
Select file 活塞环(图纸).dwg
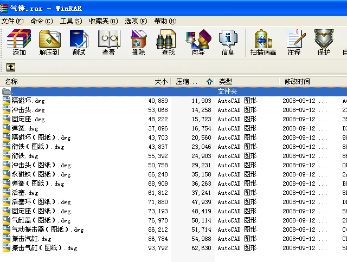41,202
